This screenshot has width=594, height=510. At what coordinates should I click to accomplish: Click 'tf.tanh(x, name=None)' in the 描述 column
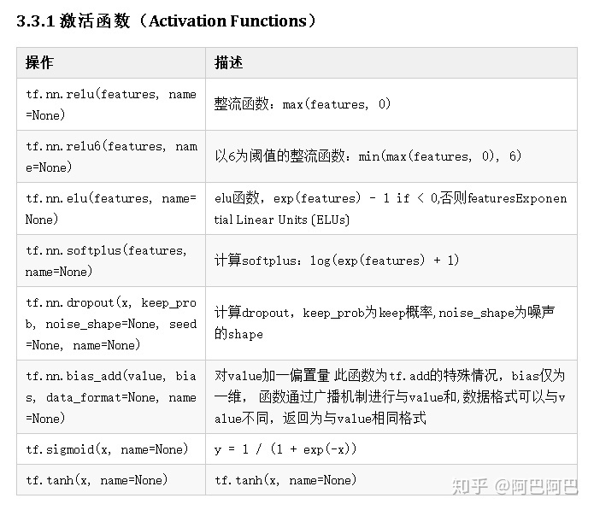pos(391,480)
